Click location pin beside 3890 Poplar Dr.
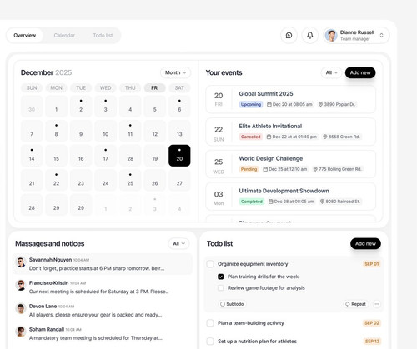 (320, 104)
